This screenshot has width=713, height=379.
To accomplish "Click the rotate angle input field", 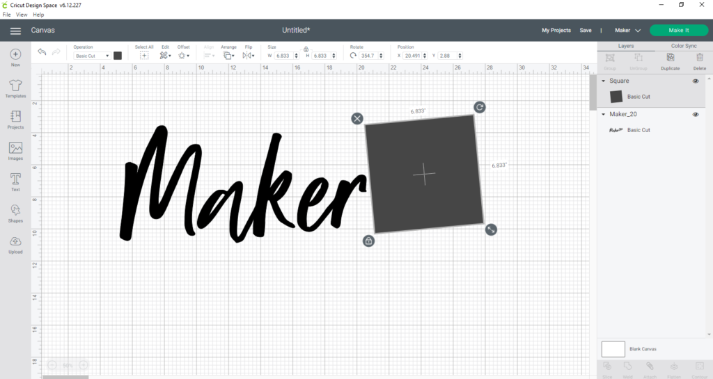I will 369,56.
